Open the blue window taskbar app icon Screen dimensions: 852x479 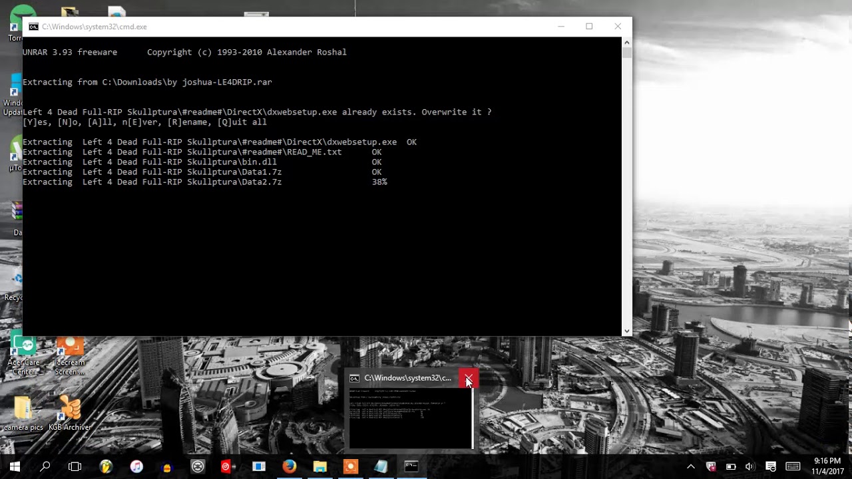259,466
